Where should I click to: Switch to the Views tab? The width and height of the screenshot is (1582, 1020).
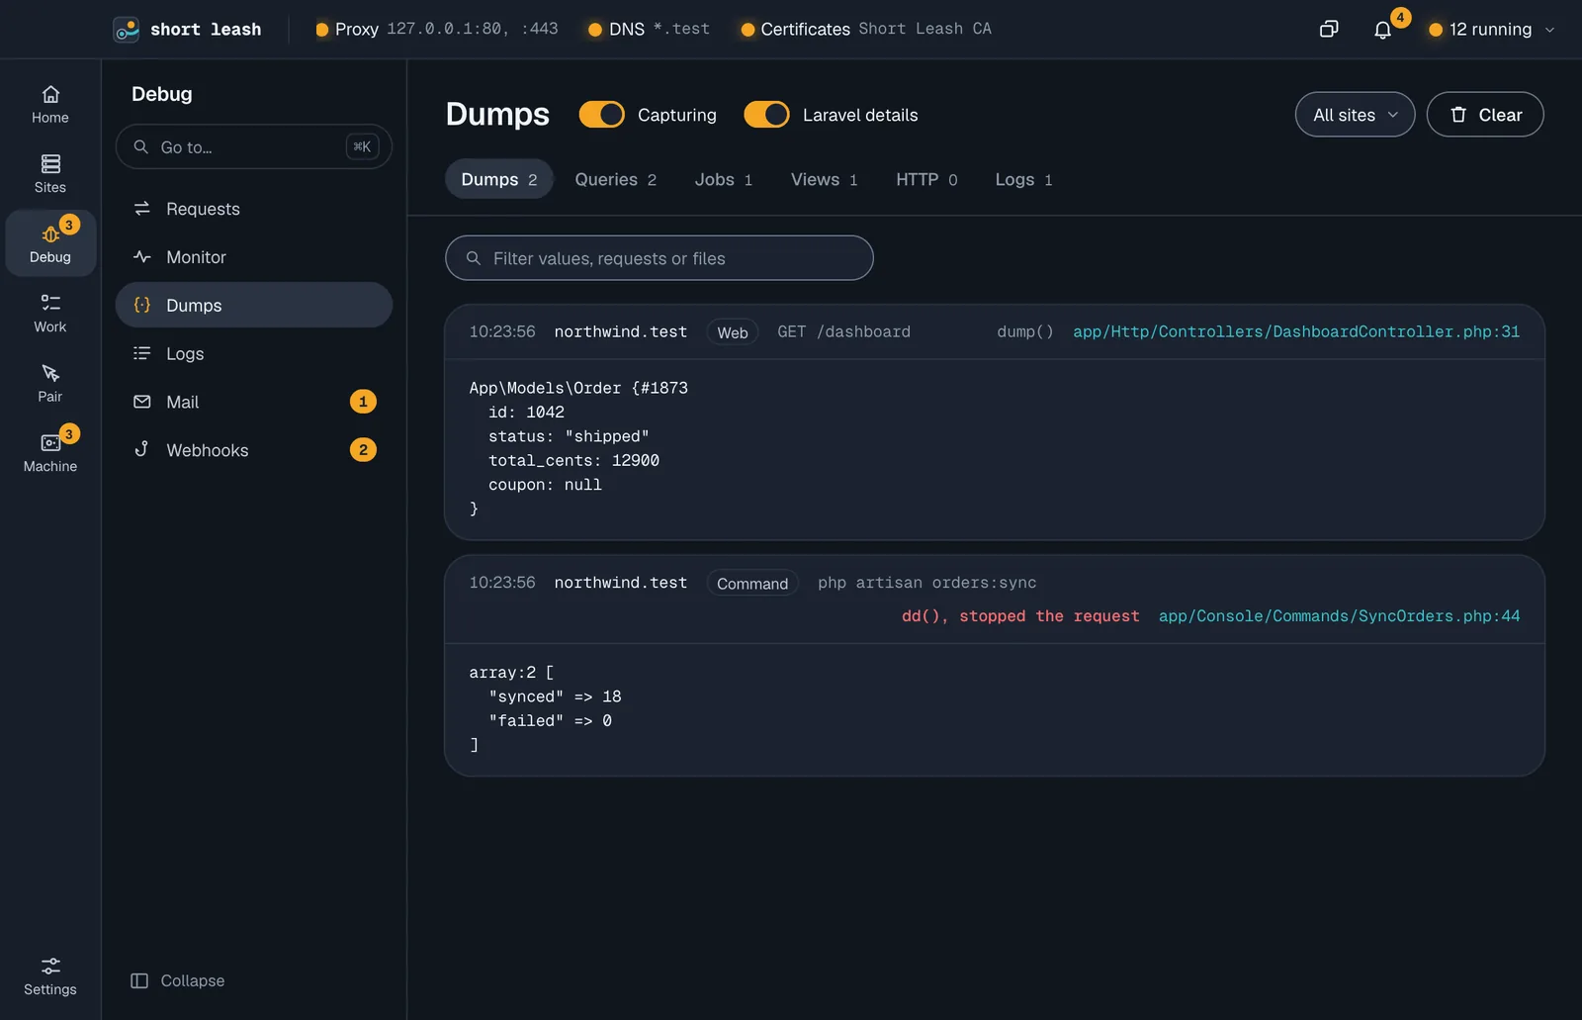pyautogui.click(x=824, y=179)
